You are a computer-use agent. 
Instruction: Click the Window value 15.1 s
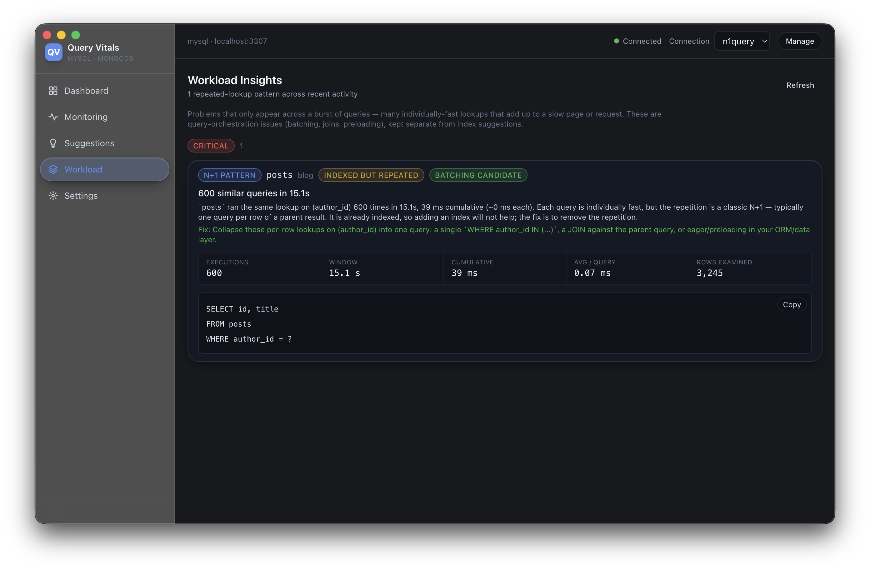pos(344,273)
